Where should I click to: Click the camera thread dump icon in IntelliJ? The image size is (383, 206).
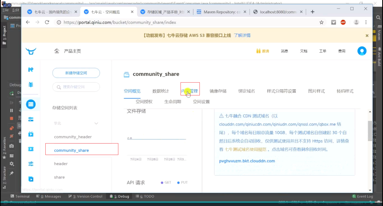coord(11,146)
